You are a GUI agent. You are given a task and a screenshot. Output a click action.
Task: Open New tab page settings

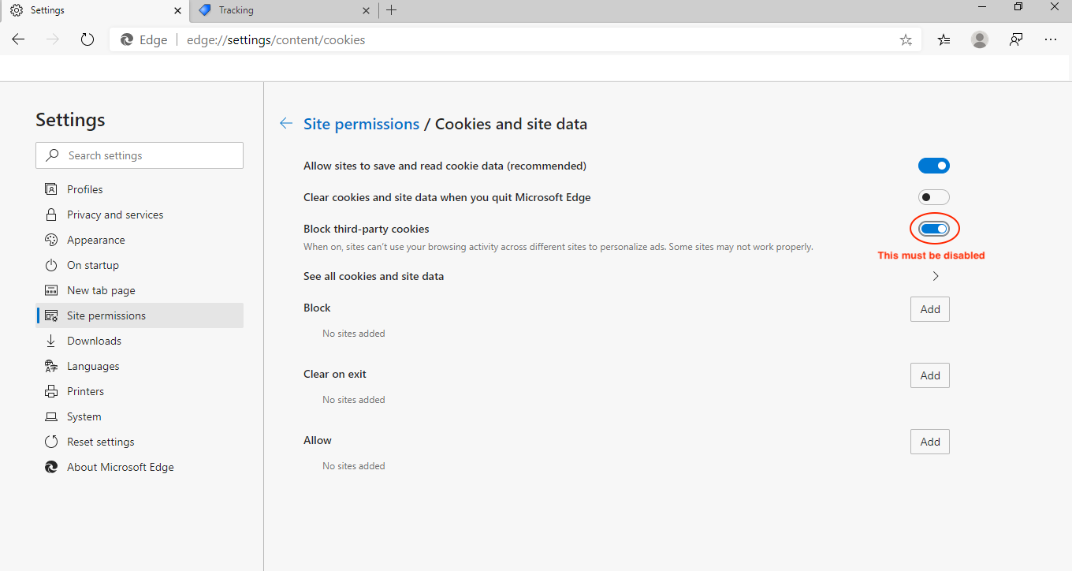click(x=140, y=290)
